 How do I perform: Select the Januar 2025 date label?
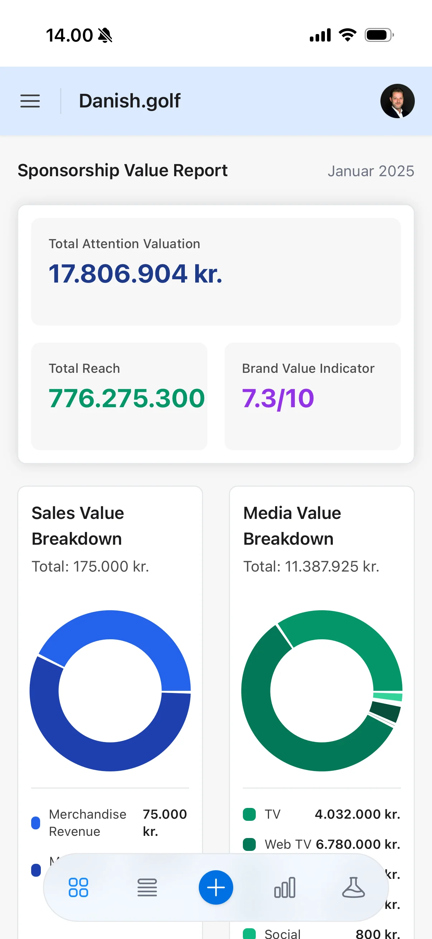(371, 171)
